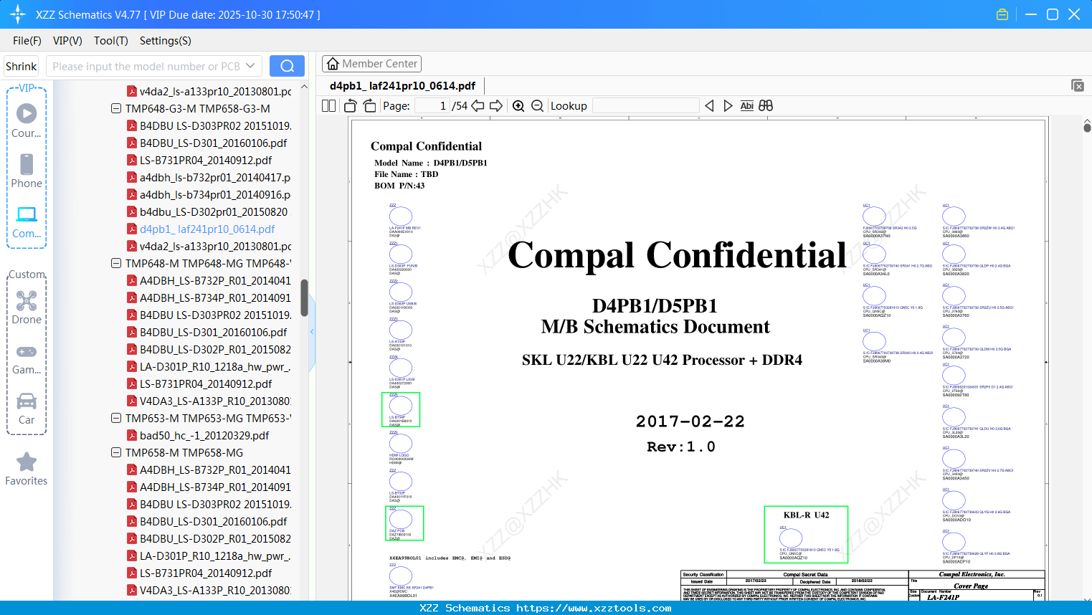Click the close-tabs icon right of the tab bar
Image resolution: width=1092 pixels, height=615 pixels.
(1078, 85)
